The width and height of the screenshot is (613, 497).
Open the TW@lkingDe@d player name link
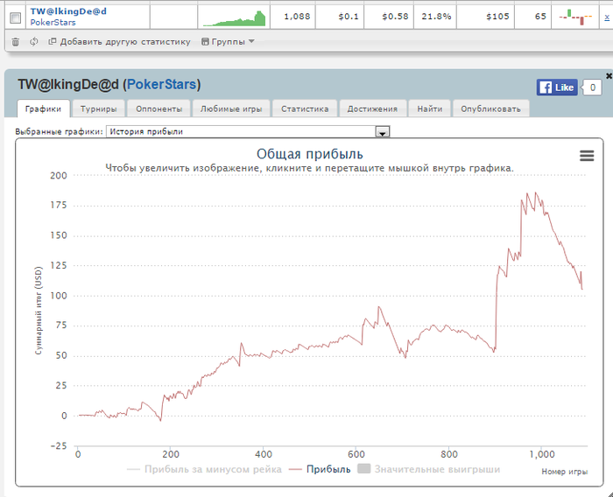coord(68,11)
